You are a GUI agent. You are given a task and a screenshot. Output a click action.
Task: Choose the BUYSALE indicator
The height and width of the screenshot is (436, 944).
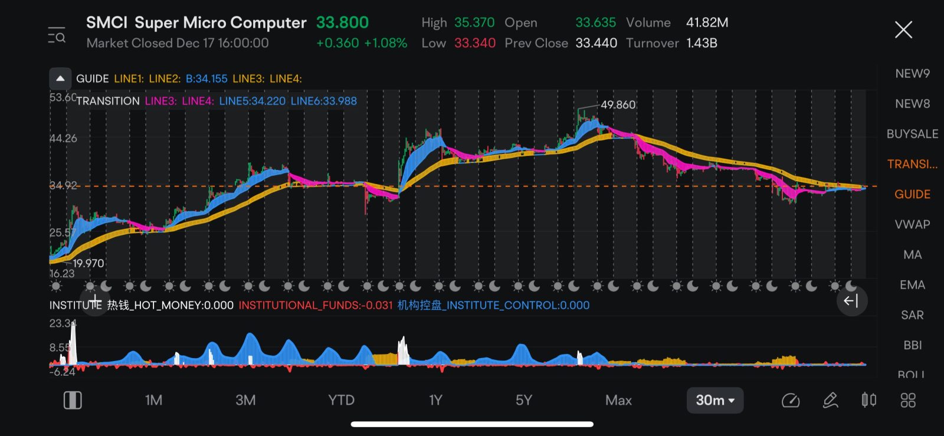coord(912,134)
